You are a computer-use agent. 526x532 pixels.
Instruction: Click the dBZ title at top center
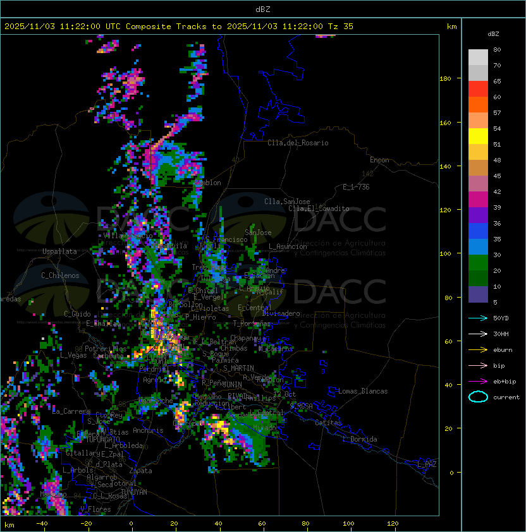coord(263,9)
